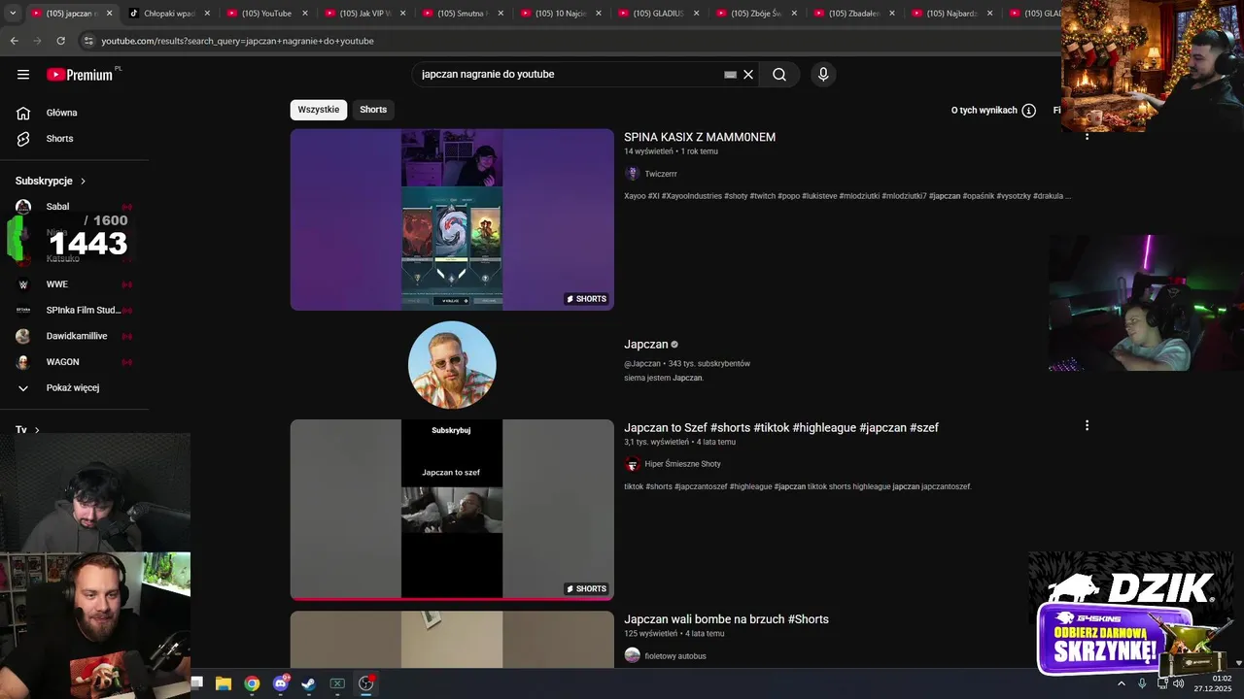1244x699 pixels.
Task: Click the #japczan hashtag in the SPINA KASIX description
Action: tap(945, 196)
